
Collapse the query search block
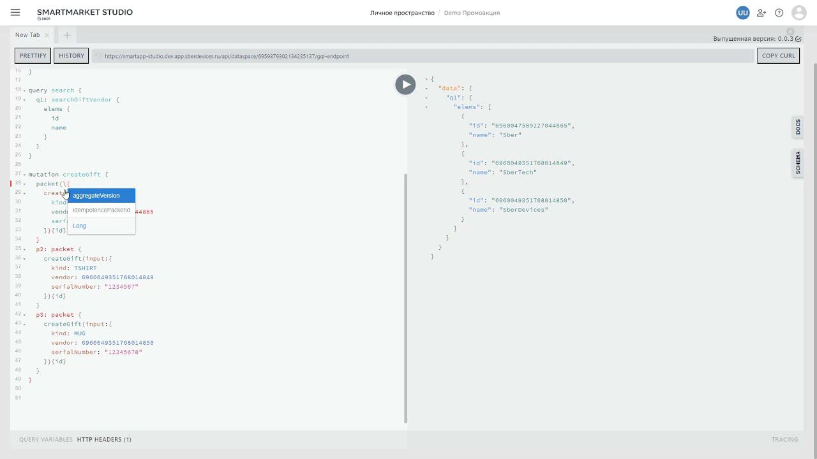(x=24, y=91)
